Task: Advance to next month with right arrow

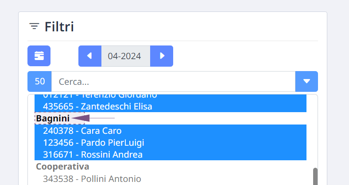Action: pyautogui.click(x=162, y=56)
